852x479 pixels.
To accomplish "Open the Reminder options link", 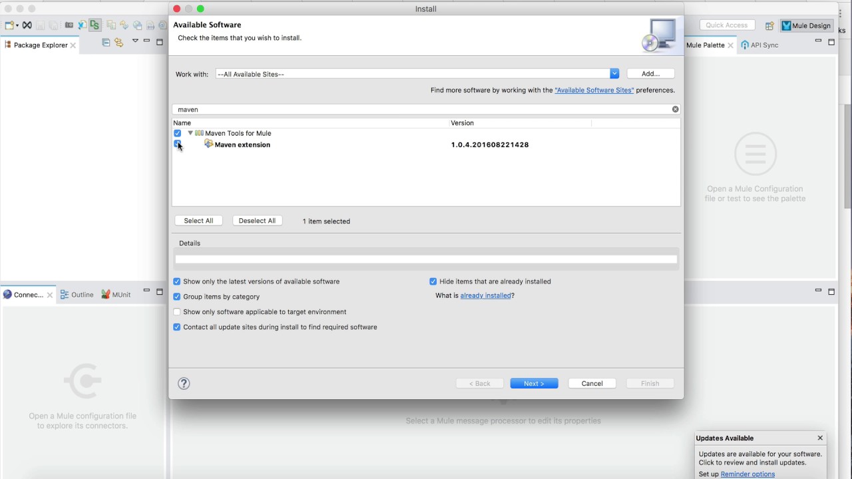I will [747, 474].
